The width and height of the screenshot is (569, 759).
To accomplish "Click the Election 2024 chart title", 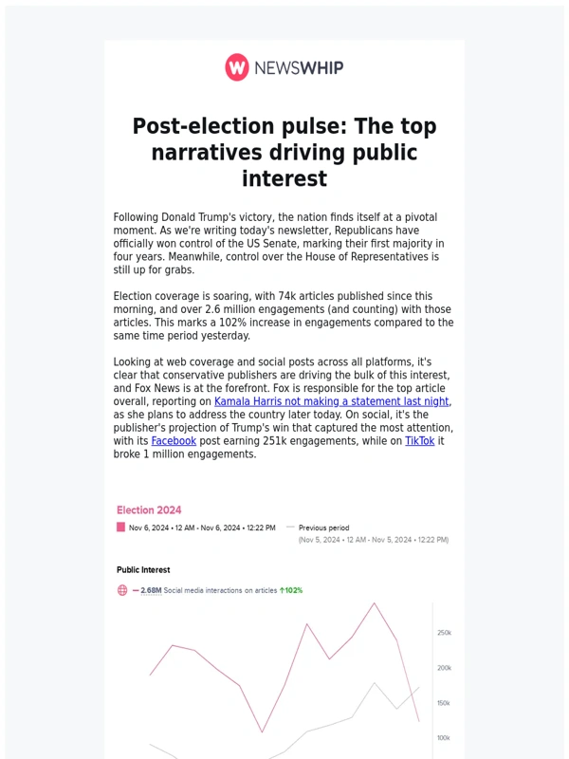I will click(149, 510).
